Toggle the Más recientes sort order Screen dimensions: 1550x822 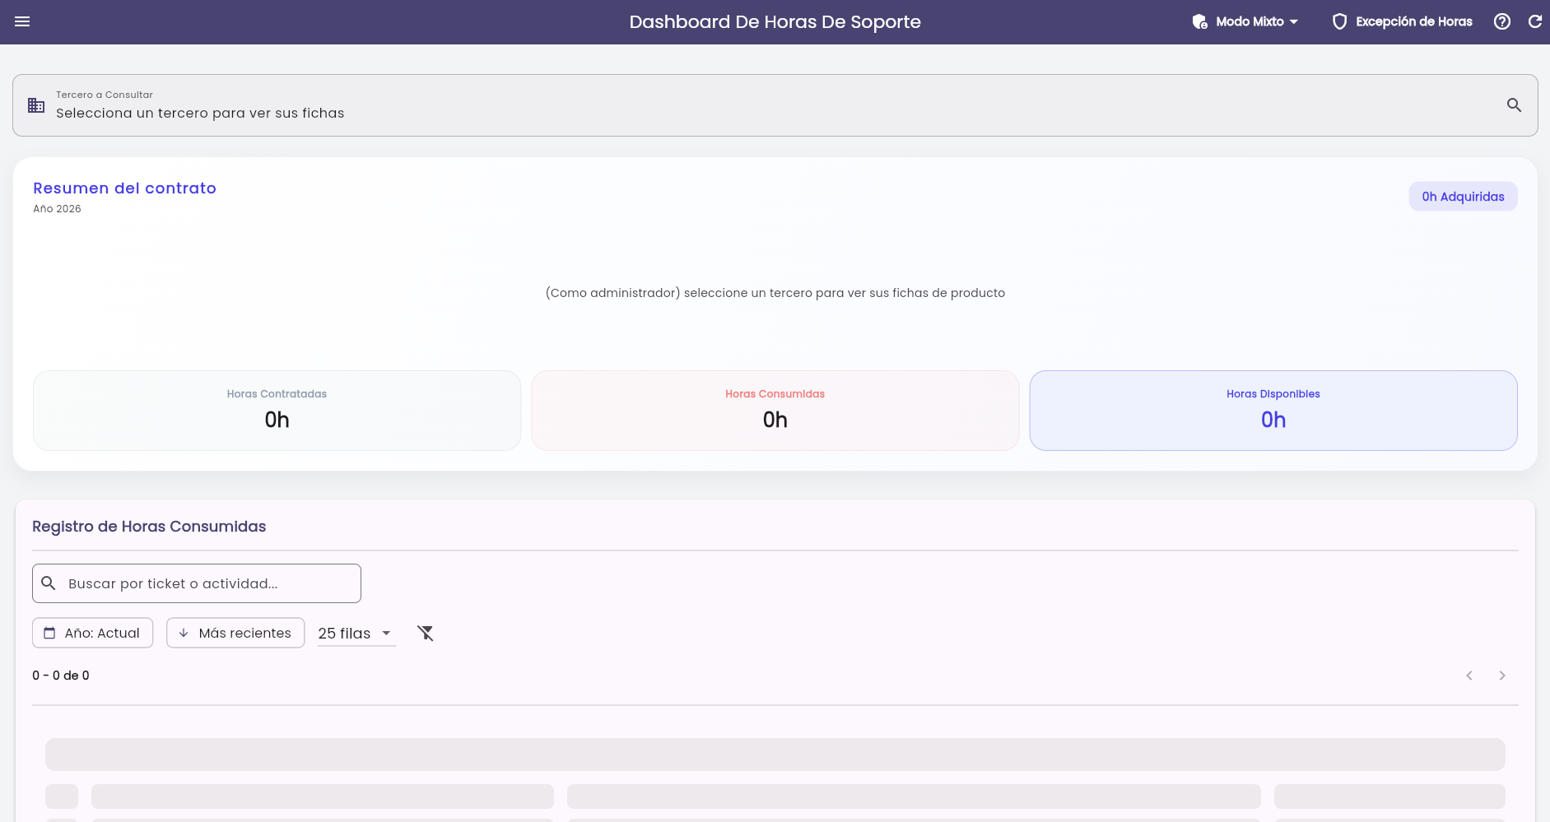point(235,633)
